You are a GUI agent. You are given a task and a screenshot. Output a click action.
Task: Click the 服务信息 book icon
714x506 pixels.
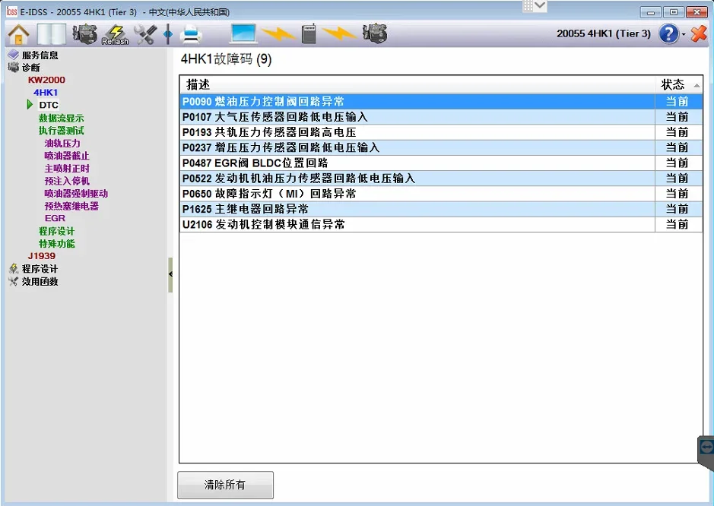click(13, 55)
